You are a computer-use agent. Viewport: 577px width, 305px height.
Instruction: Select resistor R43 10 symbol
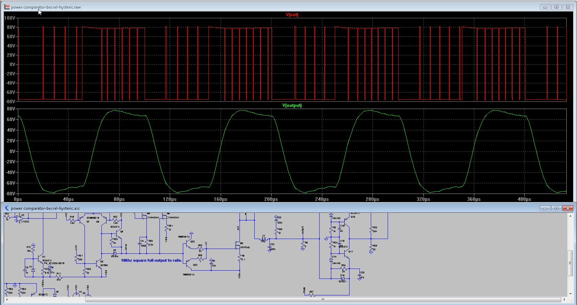(276, 231)
